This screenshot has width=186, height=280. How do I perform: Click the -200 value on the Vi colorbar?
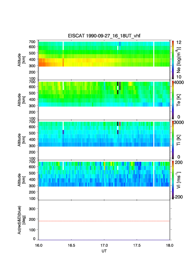point(178,197)
